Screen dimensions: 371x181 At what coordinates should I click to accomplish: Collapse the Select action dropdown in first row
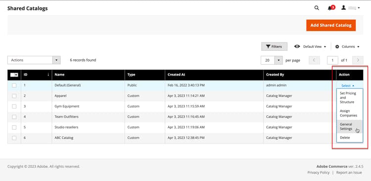[x=348, y=86]
